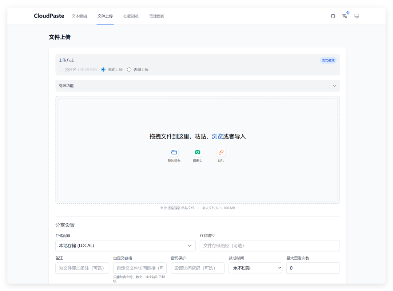Click the 设置访问密码 password input
The width and height of the screenshot is (393, 291).
198,268
